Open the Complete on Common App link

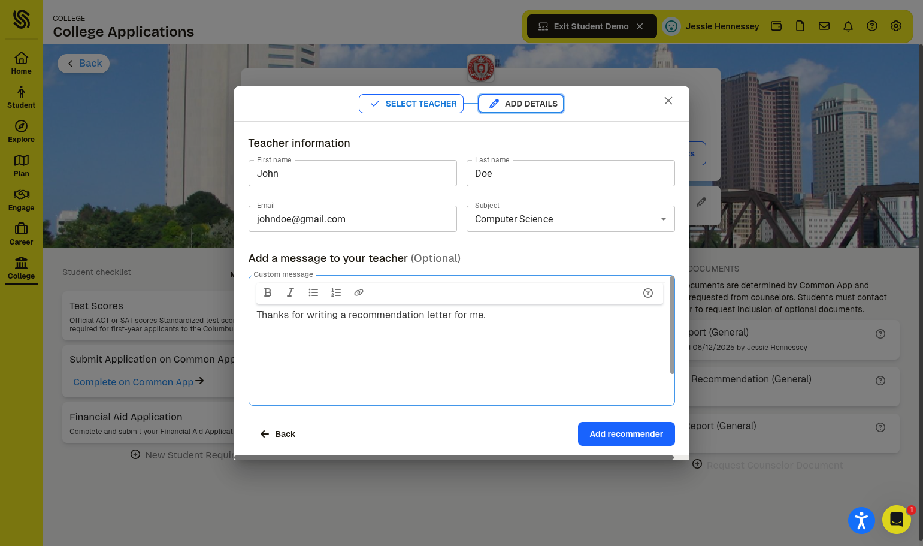click(x=138, y=382)
